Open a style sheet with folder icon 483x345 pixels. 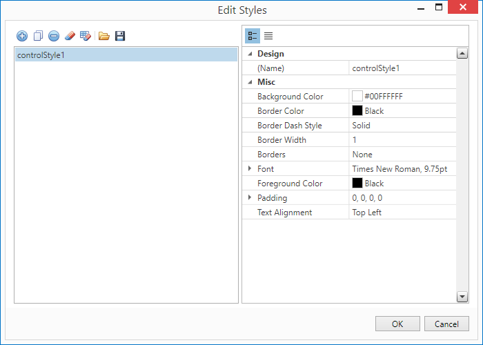point(104,36)
